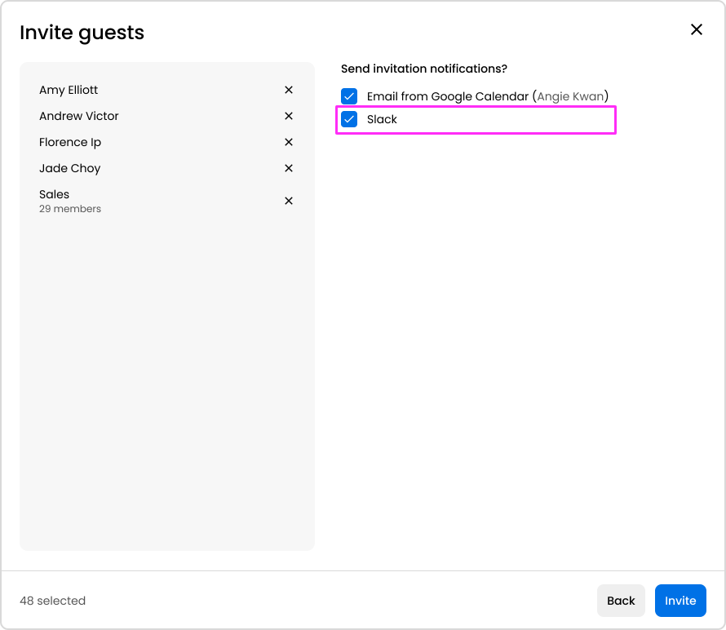
Task: Select the Andrew Victor guest name
Action: coord(79,116)
